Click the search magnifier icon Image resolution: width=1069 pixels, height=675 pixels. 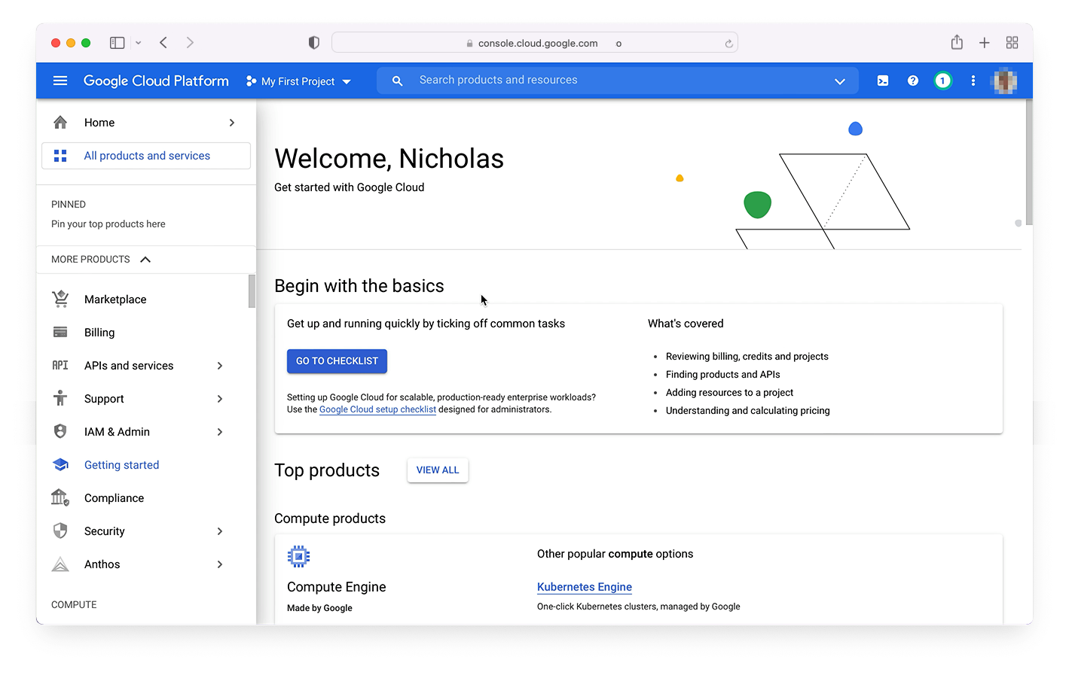click(x=397, y=81)
